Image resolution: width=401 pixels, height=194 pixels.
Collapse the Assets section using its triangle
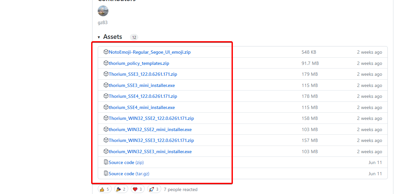tap(99, 37)
